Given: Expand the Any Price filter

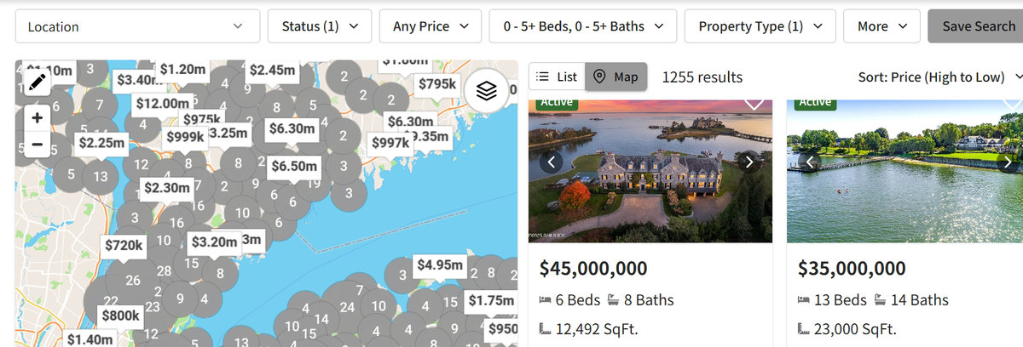Looking at the screenshot, I should click(431, 26).
